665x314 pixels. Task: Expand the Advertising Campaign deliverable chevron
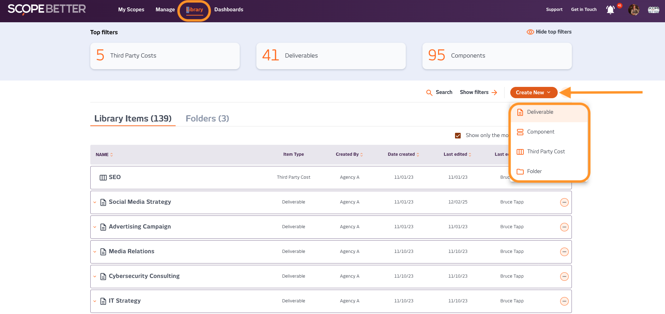coord(95,227)
